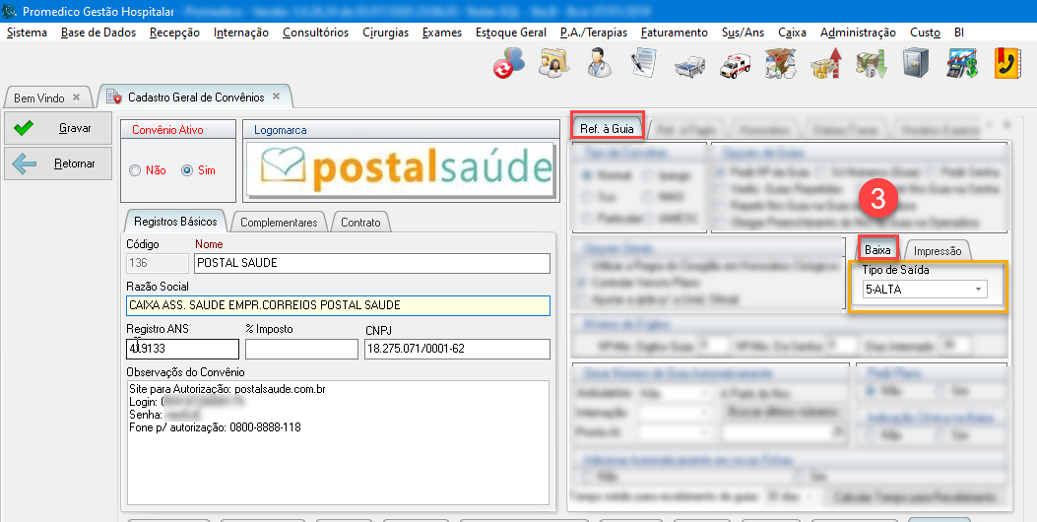Viewport: 1037px width, 522px height.
Task: Close the Cadastro Geral de Convênios tab
Action: click(x=277, y=97)
